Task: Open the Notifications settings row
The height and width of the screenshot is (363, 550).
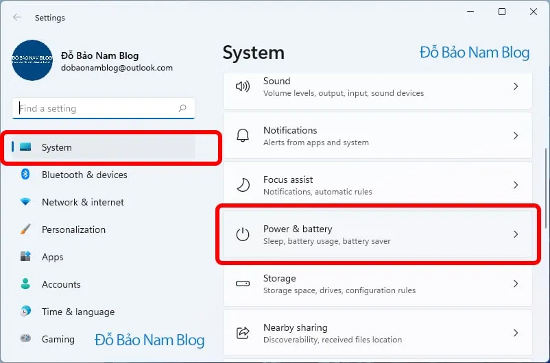Action: [377, 136]
